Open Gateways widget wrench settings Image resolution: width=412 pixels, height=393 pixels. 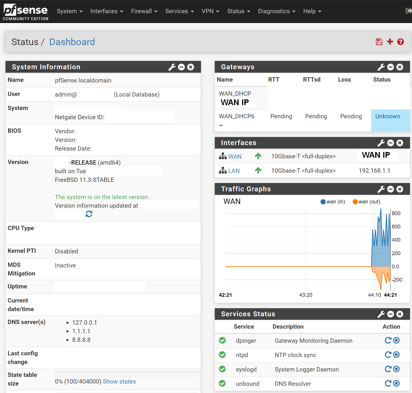tap(381, 67)
